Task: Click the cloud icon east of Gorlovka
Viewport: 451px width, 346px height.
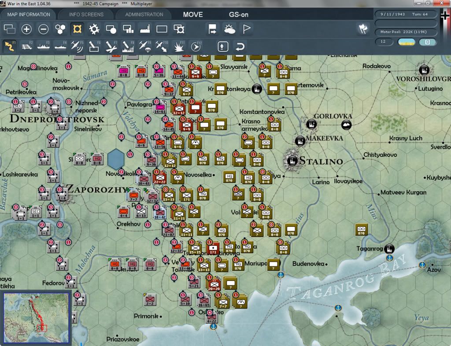Action: (x=346, y=124)
